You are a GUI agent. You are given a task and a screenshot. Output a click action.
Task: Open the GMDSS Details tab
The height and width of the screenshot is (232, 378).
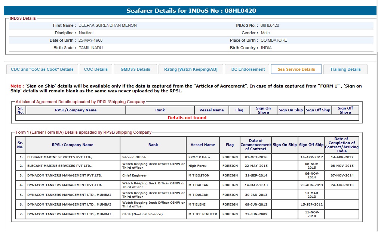click(x=135, y=69)
